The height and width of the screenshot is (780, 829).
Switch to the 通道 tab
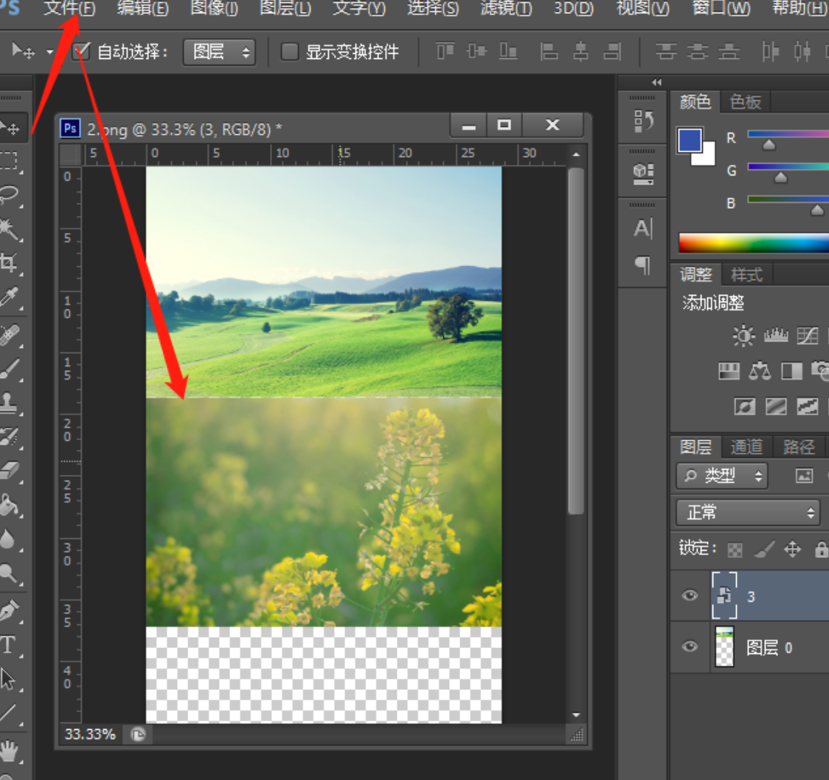click(x=746, y=447)
